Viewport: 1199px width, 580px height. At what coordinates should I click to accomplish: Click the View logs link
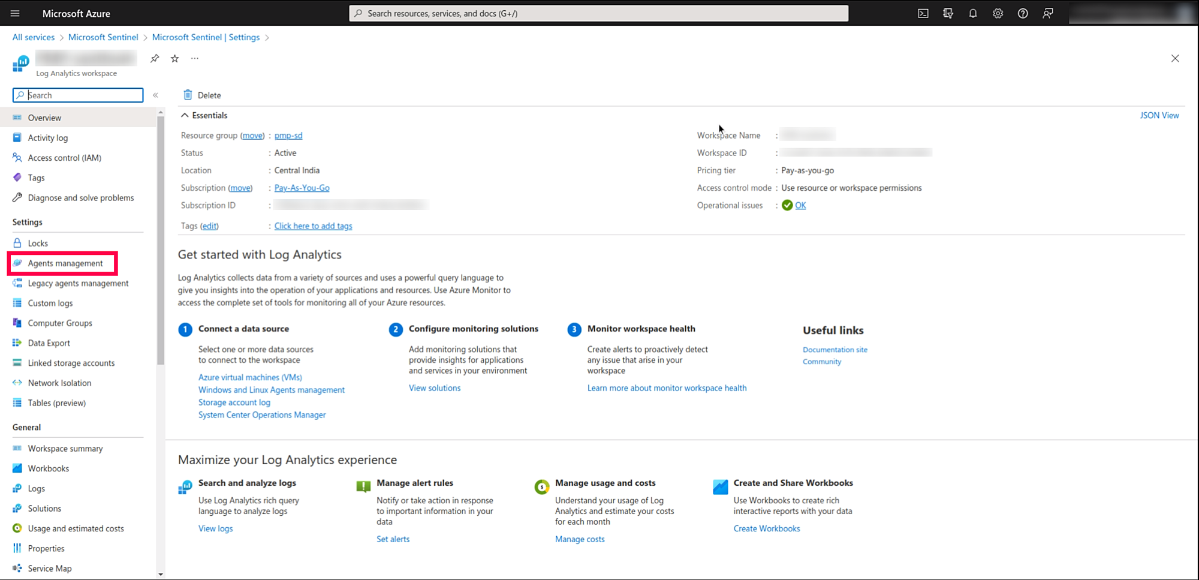tap(216, 528)
